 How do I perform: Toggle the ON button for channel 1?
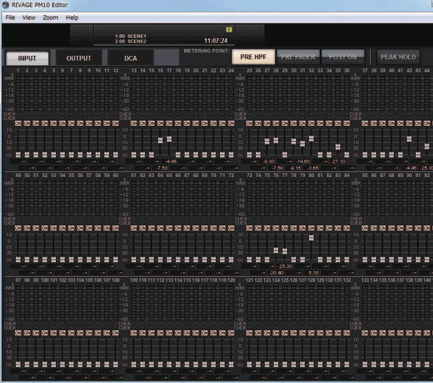[18, 123]
